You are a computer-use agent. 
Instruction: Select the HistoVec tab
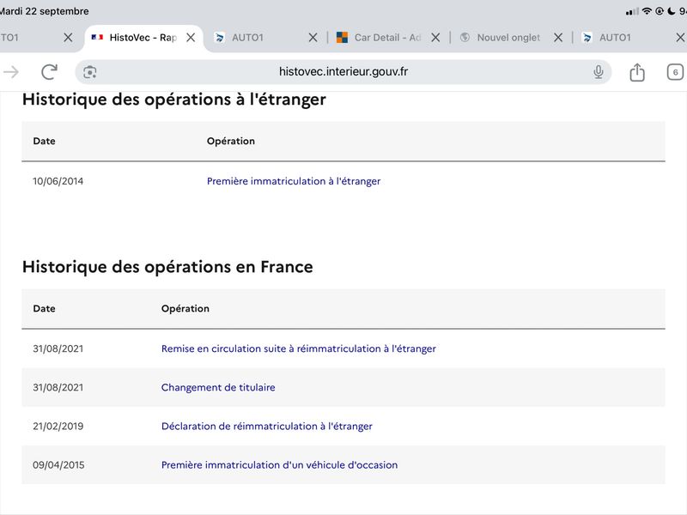point(134,38)
